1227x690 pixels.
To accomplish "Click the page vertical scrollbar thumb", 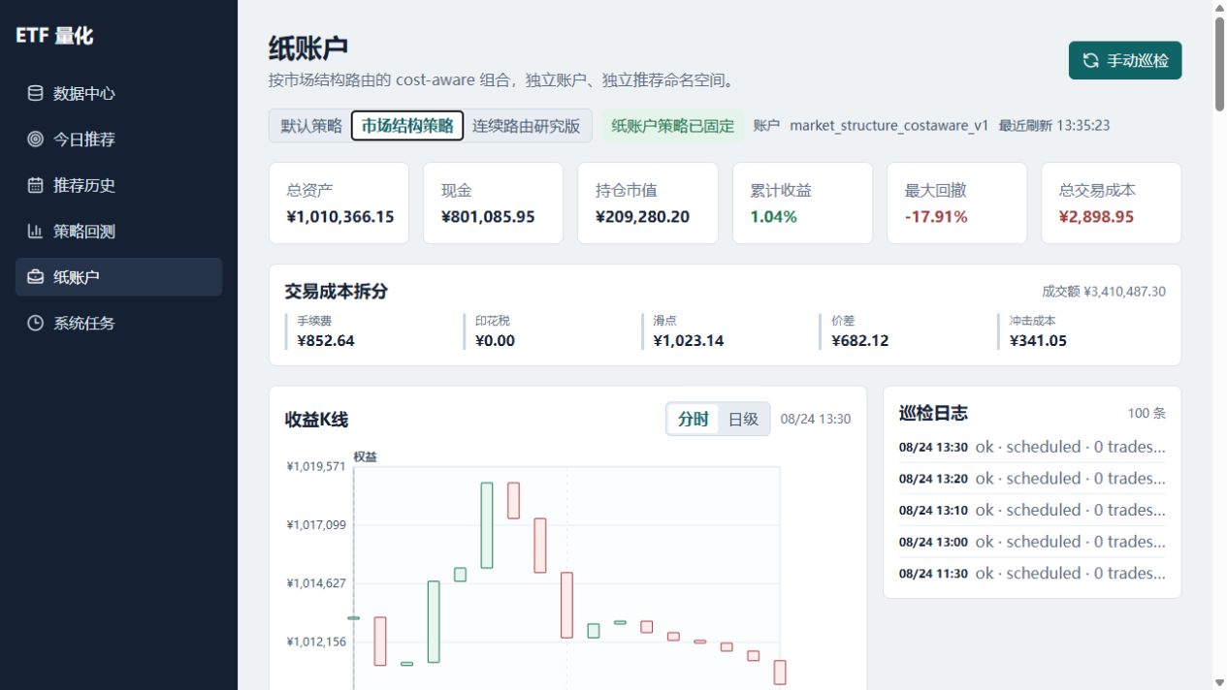I will [1219, 64].
